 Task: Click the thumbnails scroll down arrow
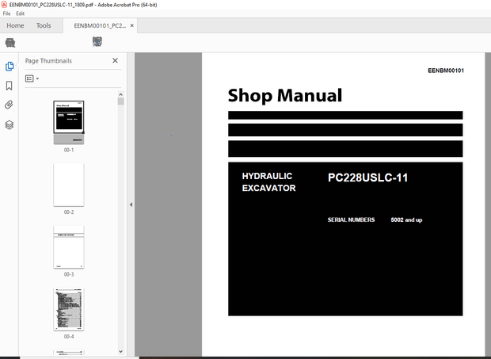point(121,352)
